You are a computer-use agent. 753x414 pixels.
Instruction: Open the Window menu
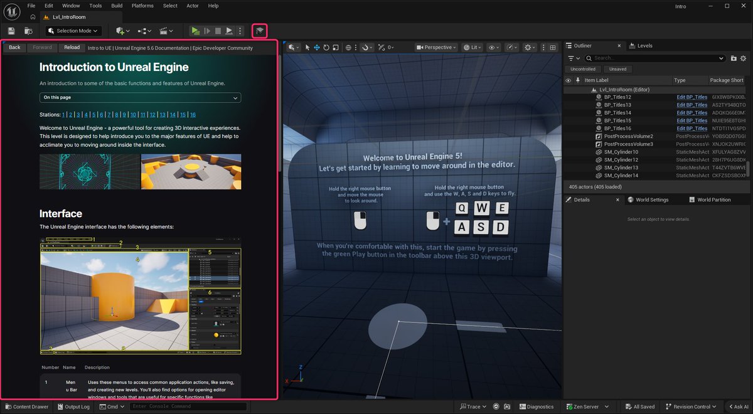tap(71, 5)
